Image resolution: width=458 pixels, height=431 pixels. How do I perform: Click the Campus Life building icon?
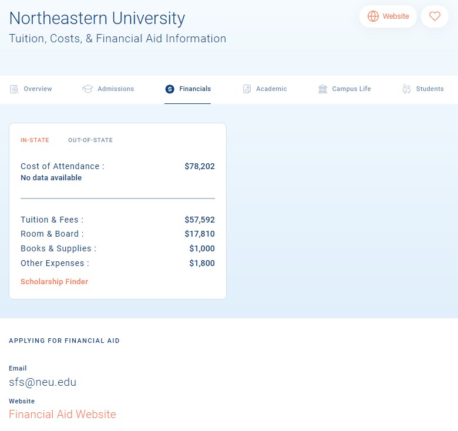pos(323,89)
